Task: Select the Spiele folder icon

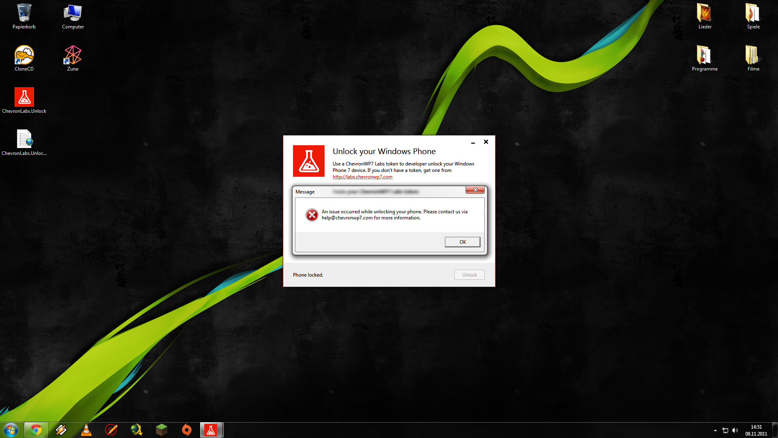Action: coord(753,16)
